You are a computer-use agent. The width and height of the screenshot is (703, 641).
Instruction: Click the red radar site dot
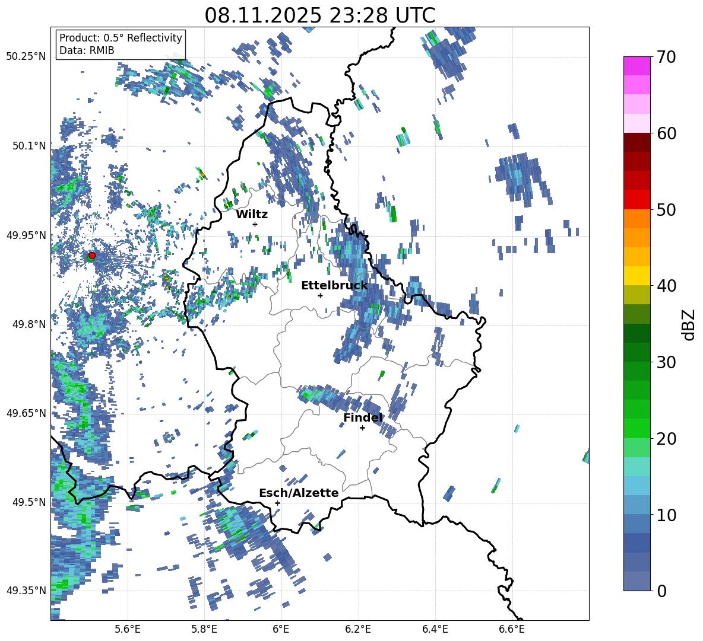[x=92, y=255]
